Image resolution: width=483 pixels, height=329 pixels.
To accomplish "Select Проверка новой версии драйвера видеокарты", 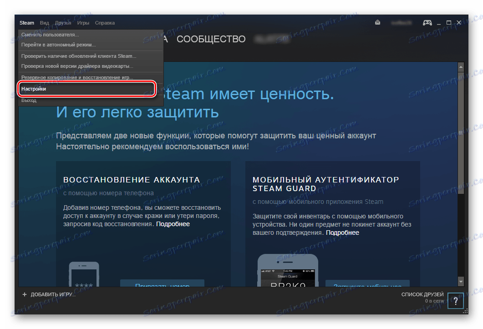I will 91,66.
